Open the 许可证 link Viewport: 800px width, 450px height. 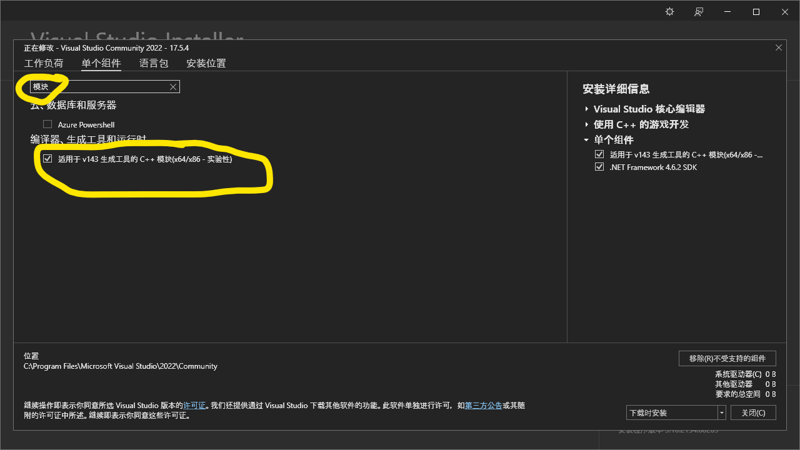pos(194,405)
